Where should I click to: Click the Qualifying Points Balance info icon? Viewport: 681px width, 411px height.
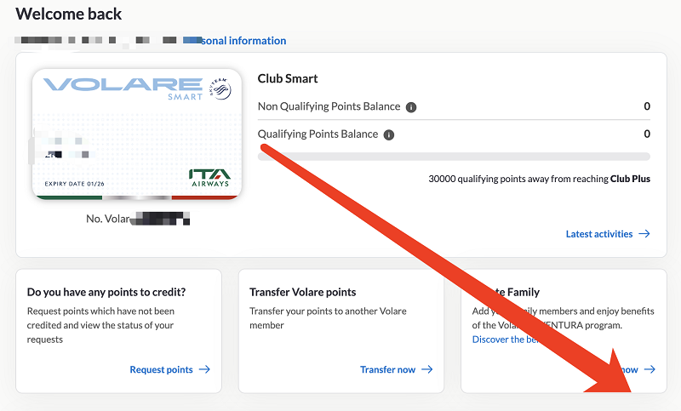(389, 135)
